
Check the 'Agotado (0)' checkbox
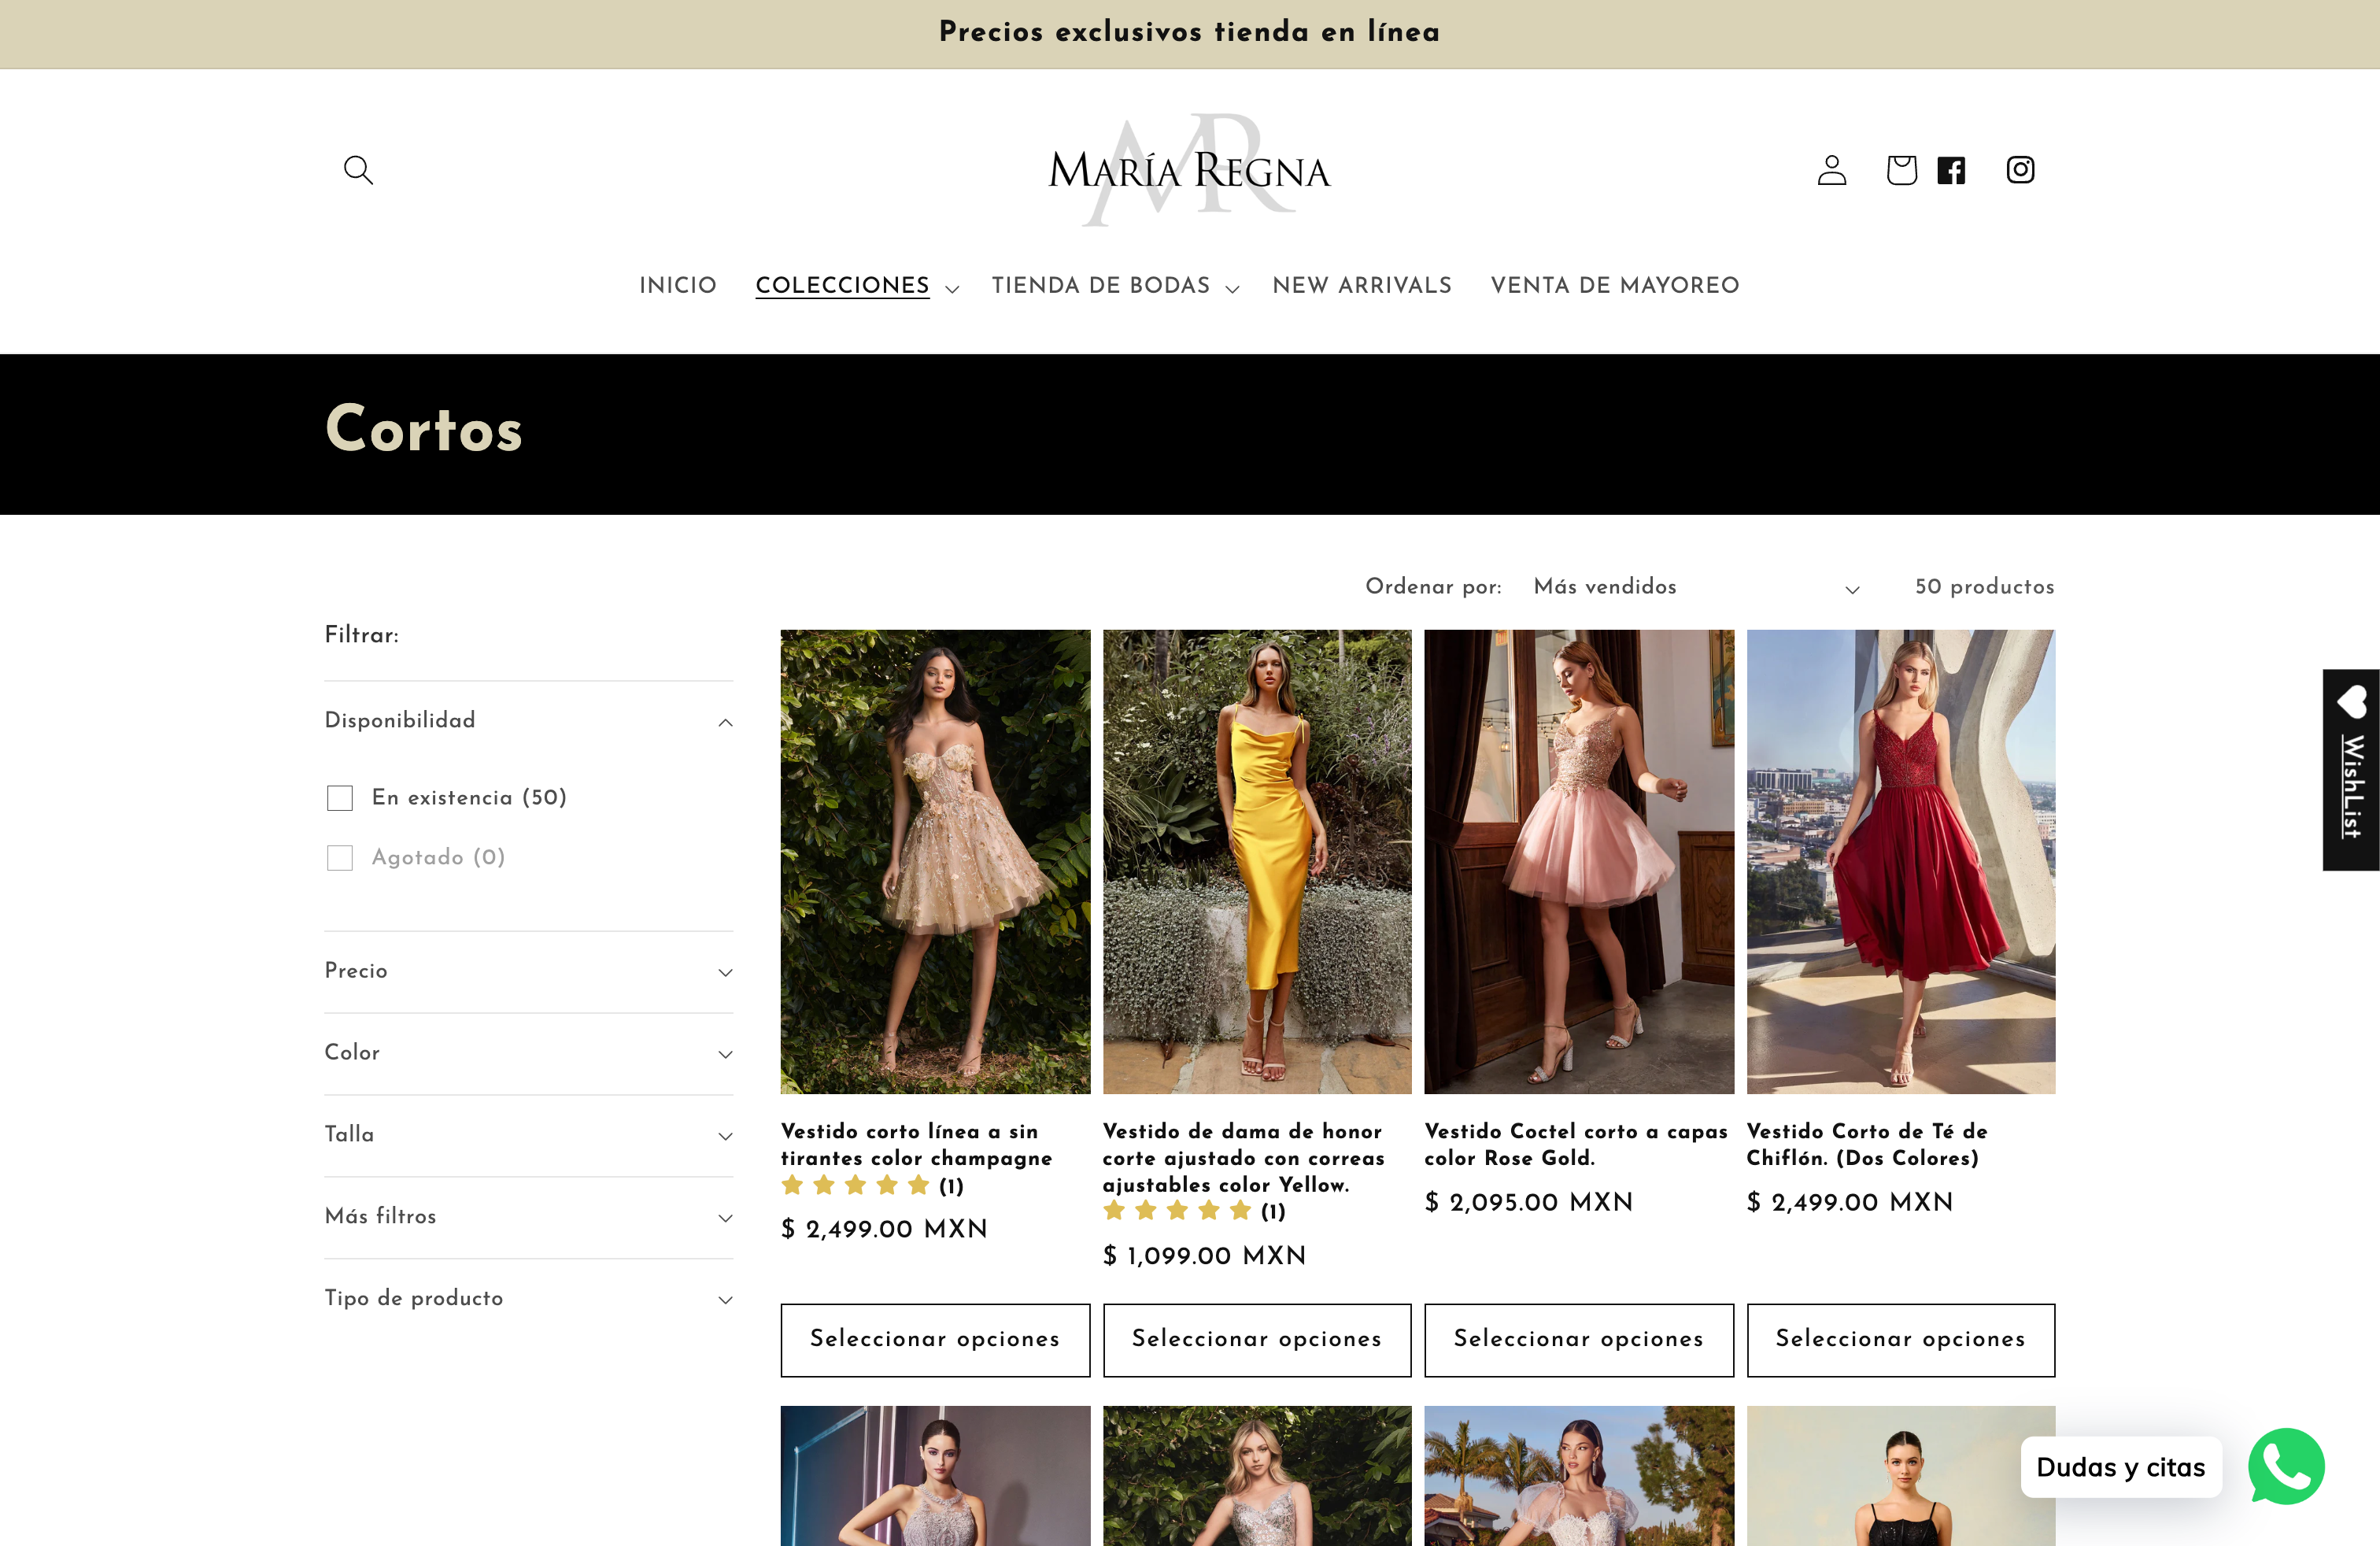(x=341, y=857)
